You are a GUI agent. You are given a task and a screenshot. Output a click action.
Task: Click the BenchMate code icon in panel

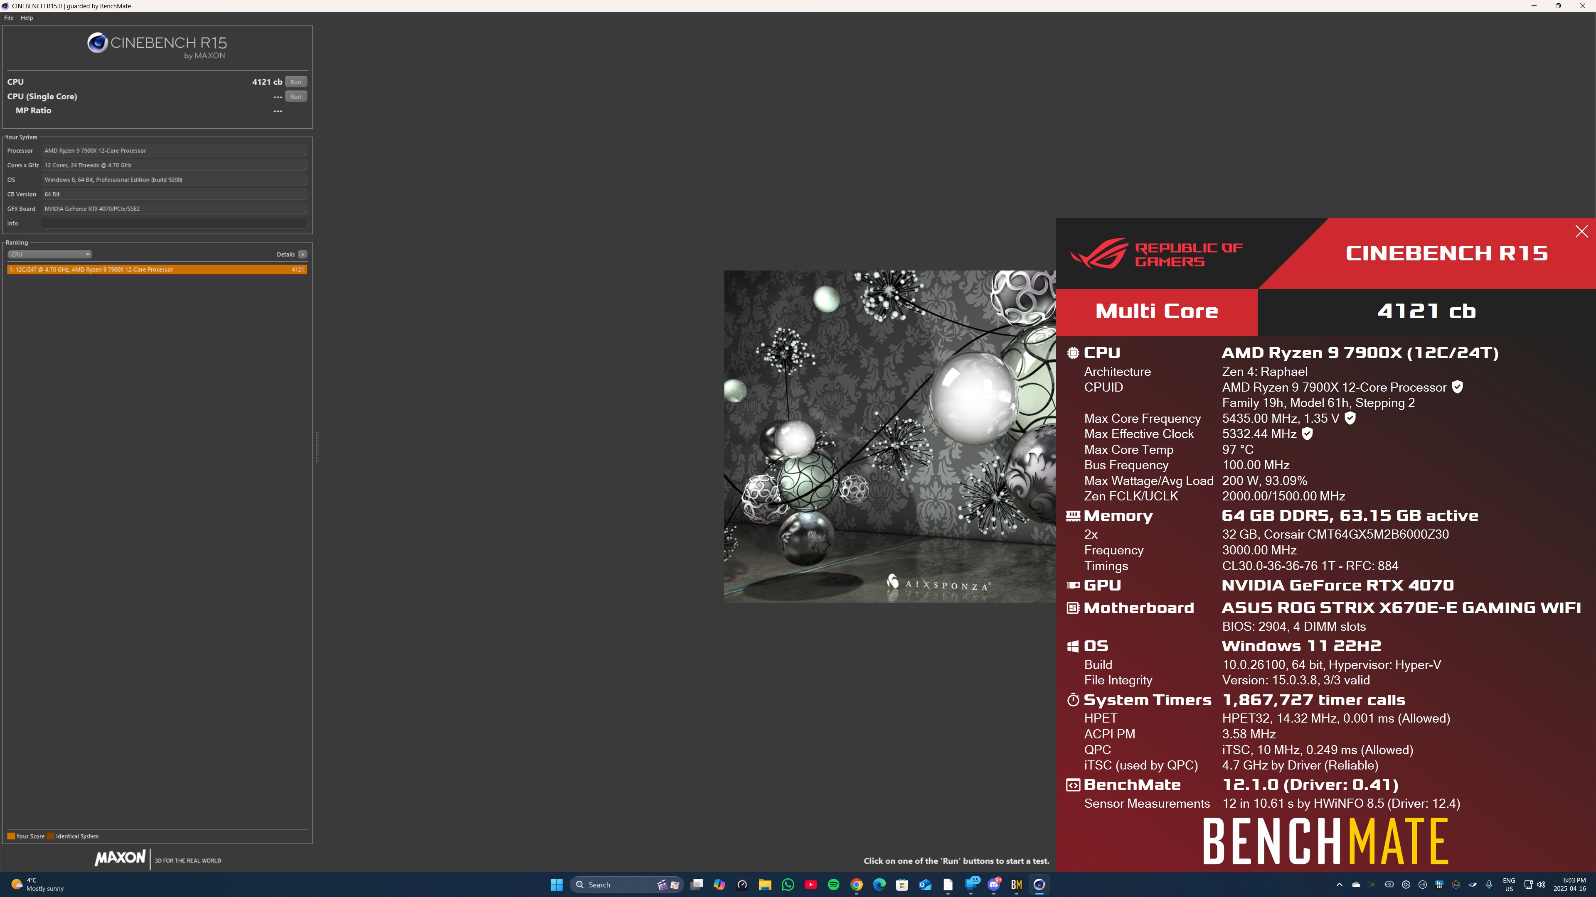coord(1073,785)
